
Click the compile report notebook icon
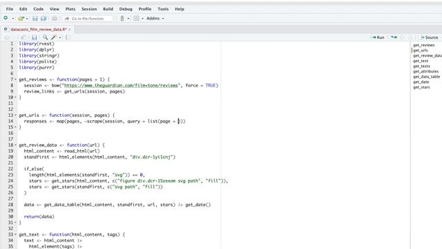click(x=68, y=37)
